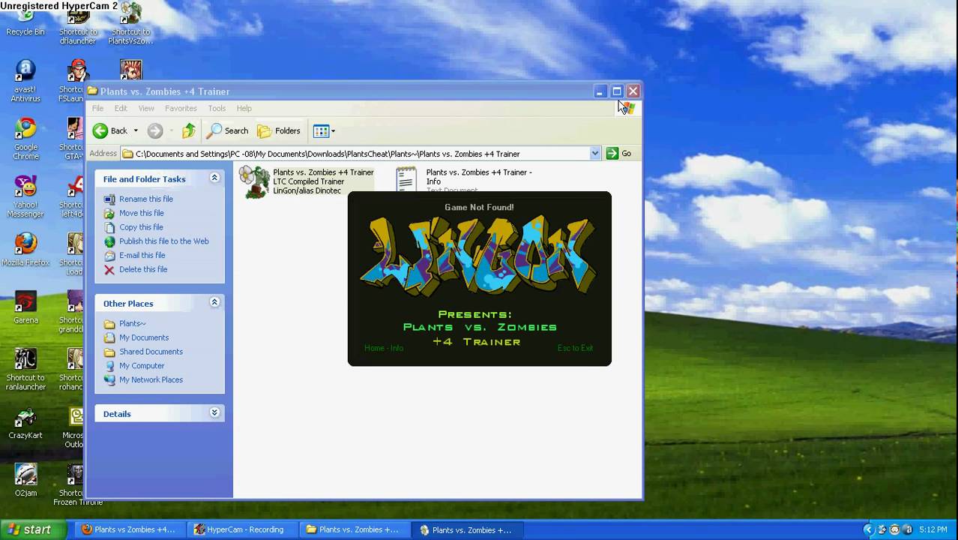Open the File menu

click(98, 108)
